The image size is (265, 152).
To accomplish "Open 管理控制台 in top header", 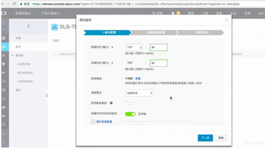I will pos(23,13).
